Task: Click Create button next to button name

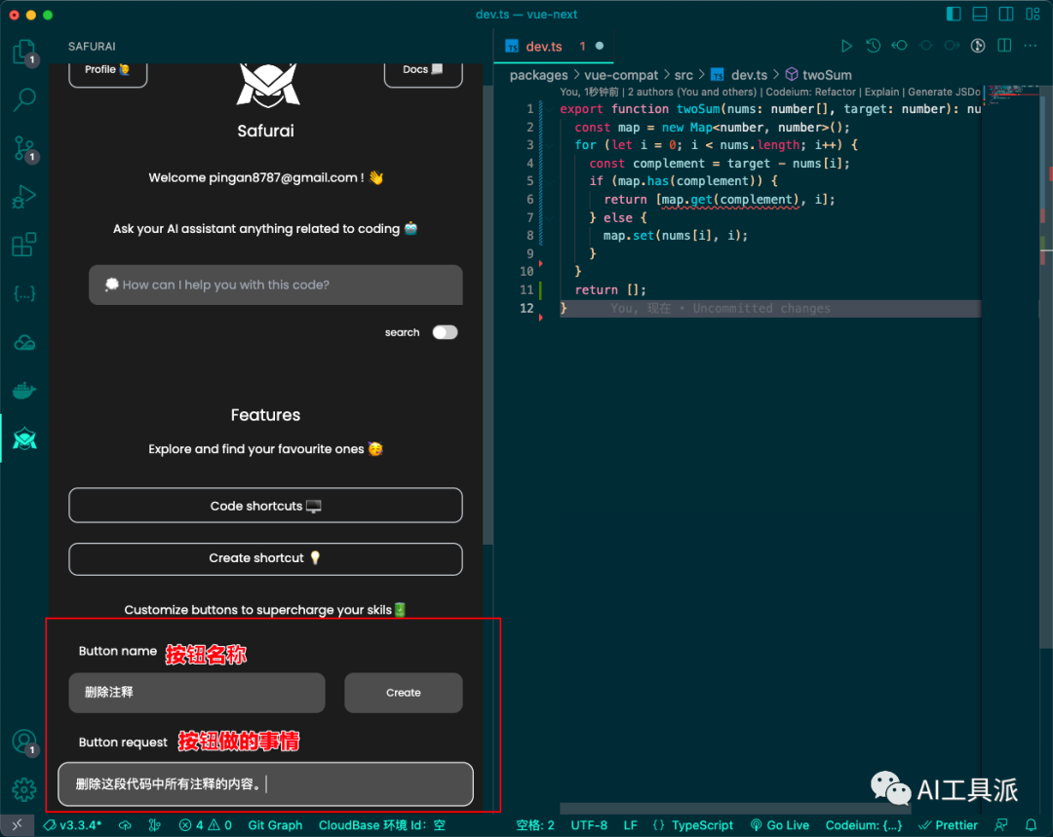Action: [x=403, y=693]
